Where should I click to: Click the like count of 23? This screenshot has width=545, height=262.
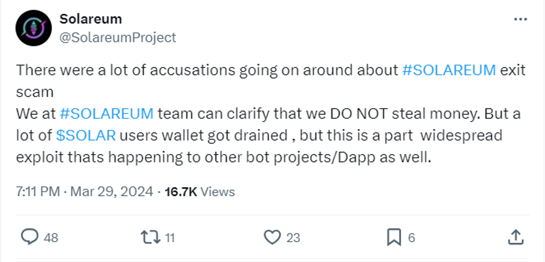[293, 237]
